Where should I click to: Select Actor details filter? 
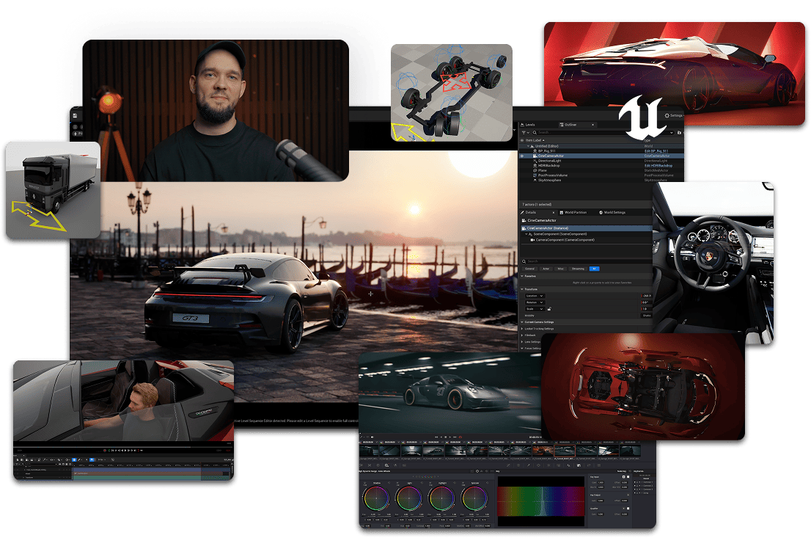[x=546, y=269]
